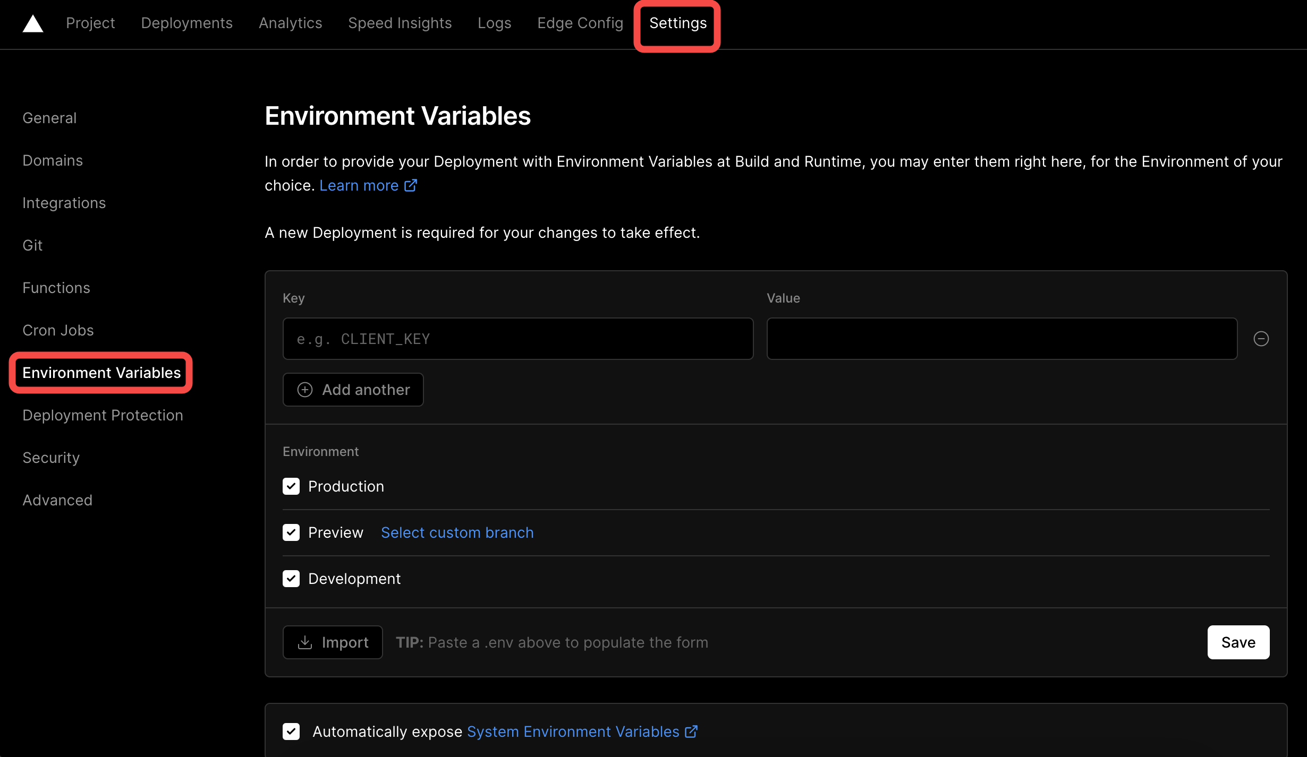Open Cron Jobs settings section
1307x757 pixels.
click(58, 330)
